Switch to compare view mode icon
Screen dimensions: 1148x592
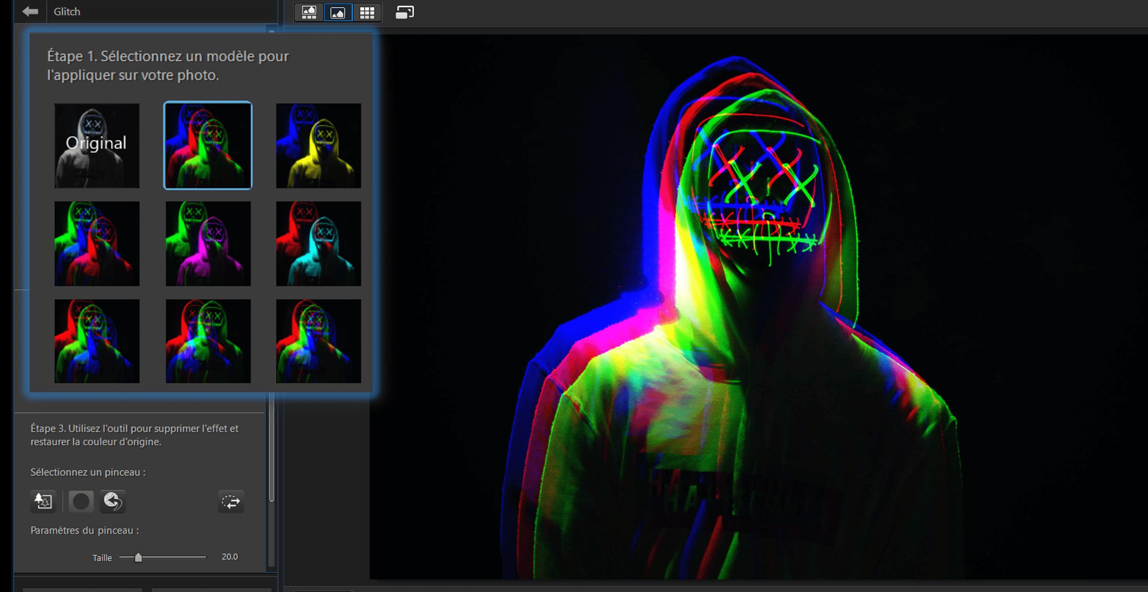[x=309, y=12]
